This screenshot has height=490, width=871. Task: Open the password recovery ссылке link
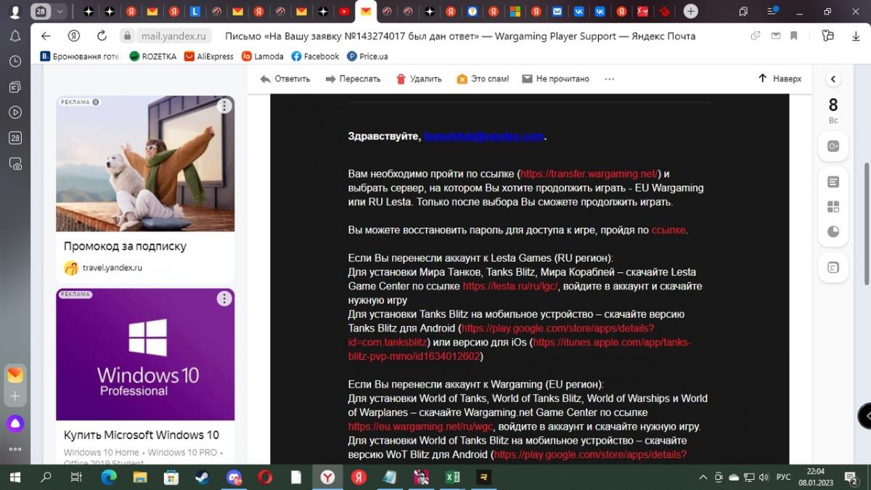[x=668, y=230]
